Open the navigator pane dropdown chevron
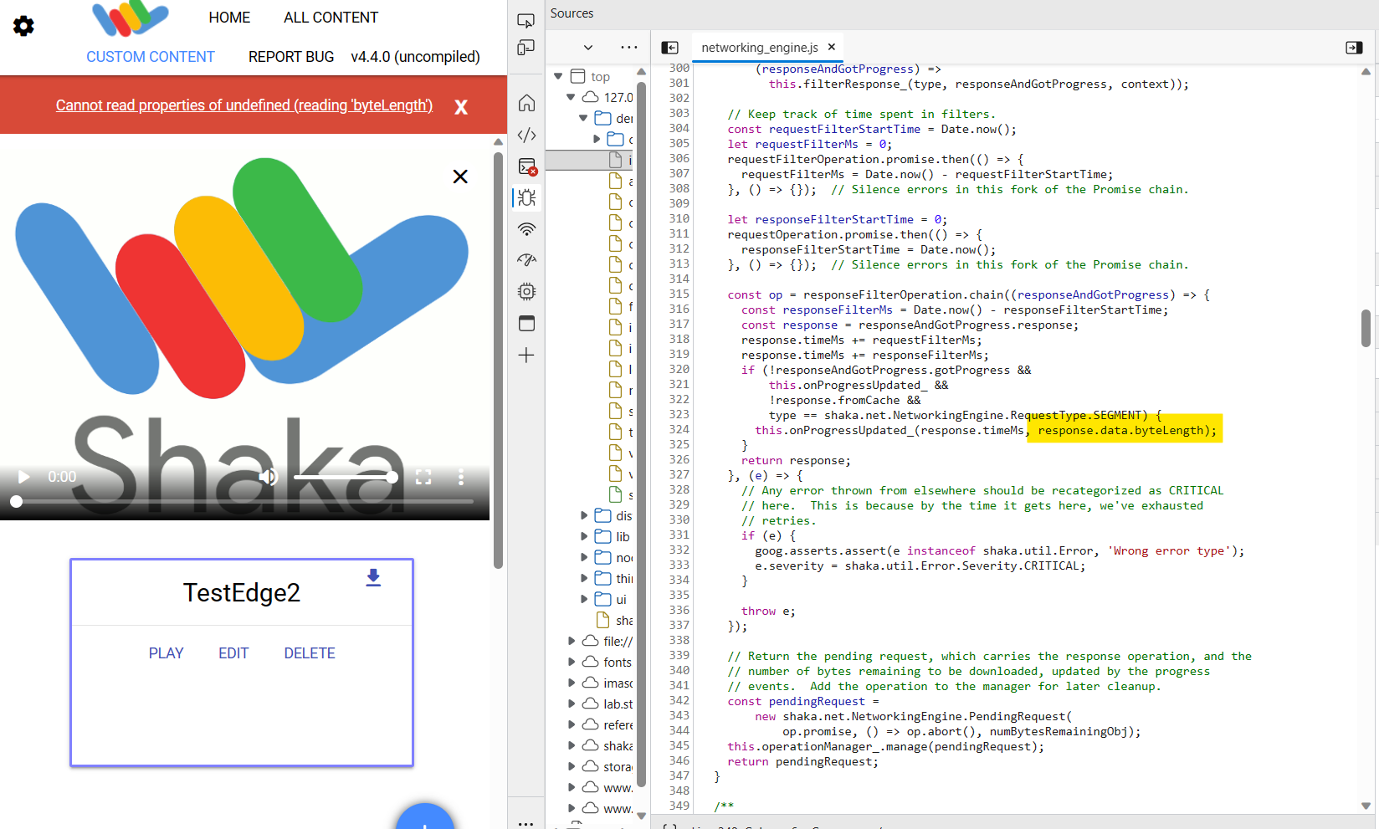The image size is (1379, 829). click(x=588, y=48)
